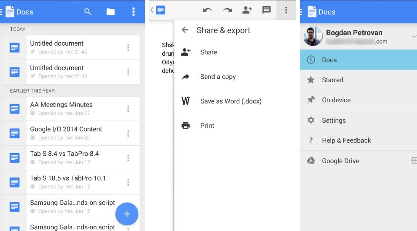Open comments icon in editor toolbar
This screenshot has height=231, width=417.
(x=266, y=10)
